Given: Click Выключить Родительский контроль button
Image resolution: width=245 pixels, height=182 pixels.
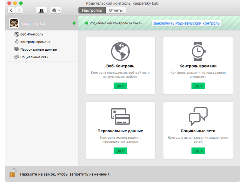Looking at the screenshot, I should (187, 23).
